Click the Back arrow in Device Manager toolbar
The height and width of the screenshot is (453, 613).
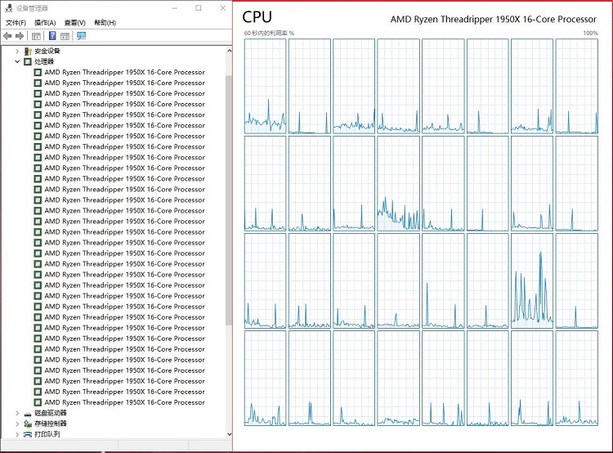click(7, 36)
